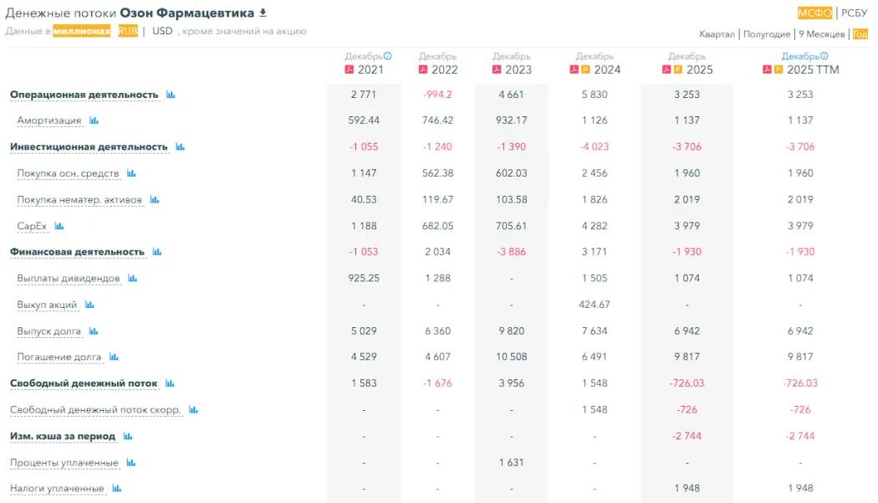
Task: Click the Выплаты дивидендов row label
Action: pos(69,278)
